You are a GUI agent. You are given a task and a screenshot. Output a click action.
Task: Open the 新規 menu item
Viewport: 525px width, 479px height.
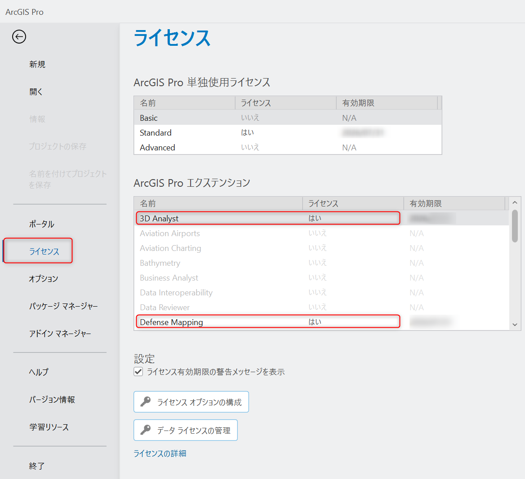tap(37, 64)
